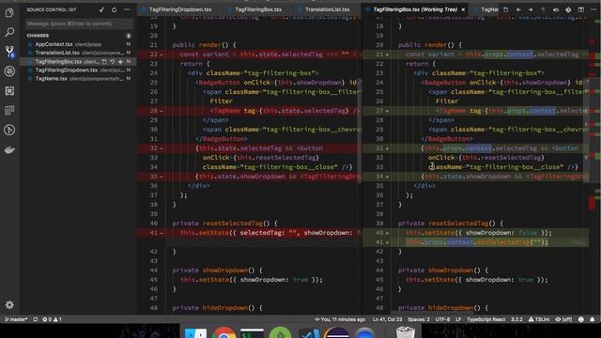
Task: Open the Terminal app from the Dock
Action: [252, 333]
